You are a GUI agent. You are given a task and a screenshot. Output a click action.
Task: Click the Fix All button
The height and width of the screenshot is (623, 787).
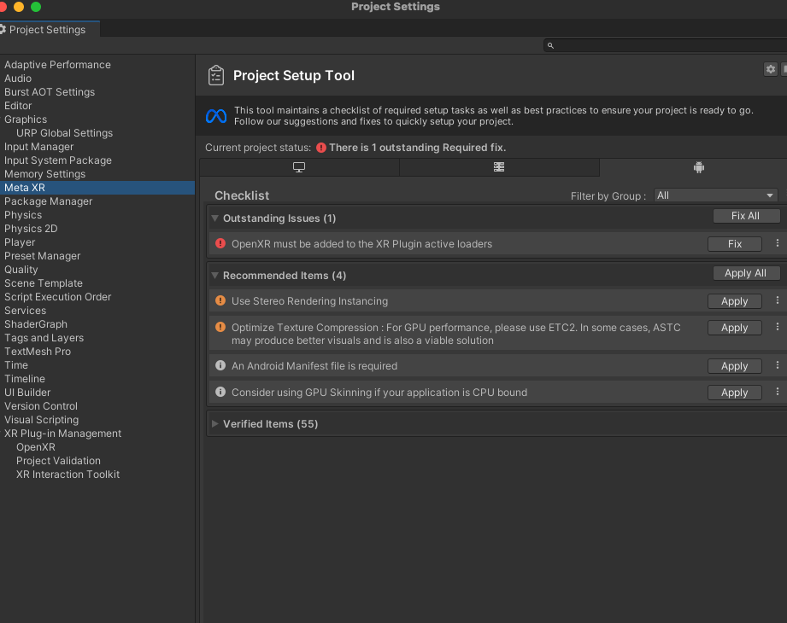coord(745,216)
